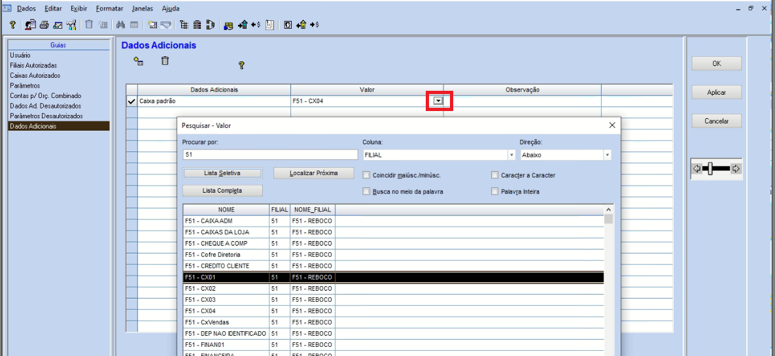Click the Cancelar button
The height and width of the screenshot is (356, 775).
[716, 121]
